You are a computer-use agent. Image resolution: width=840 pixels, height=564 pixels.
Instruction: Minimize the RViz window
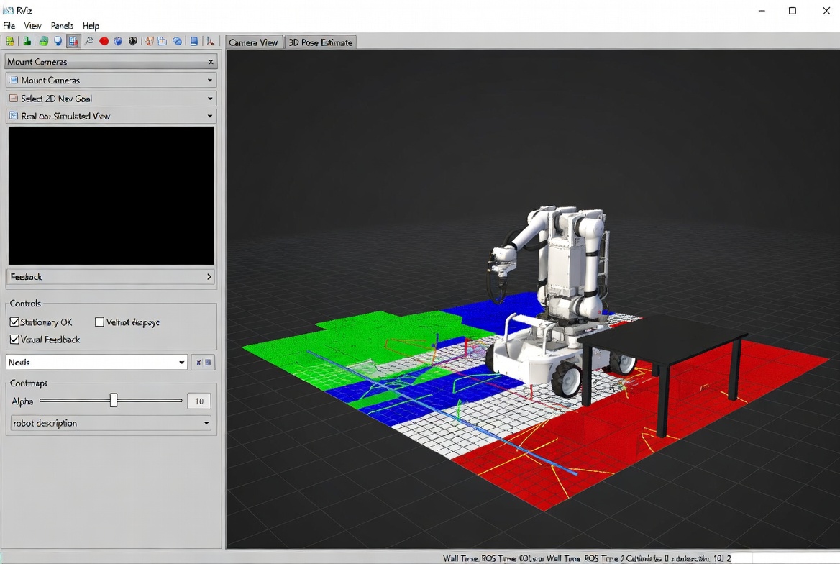pos(761,11)
